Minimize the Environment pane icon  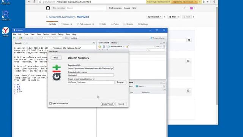161,43
